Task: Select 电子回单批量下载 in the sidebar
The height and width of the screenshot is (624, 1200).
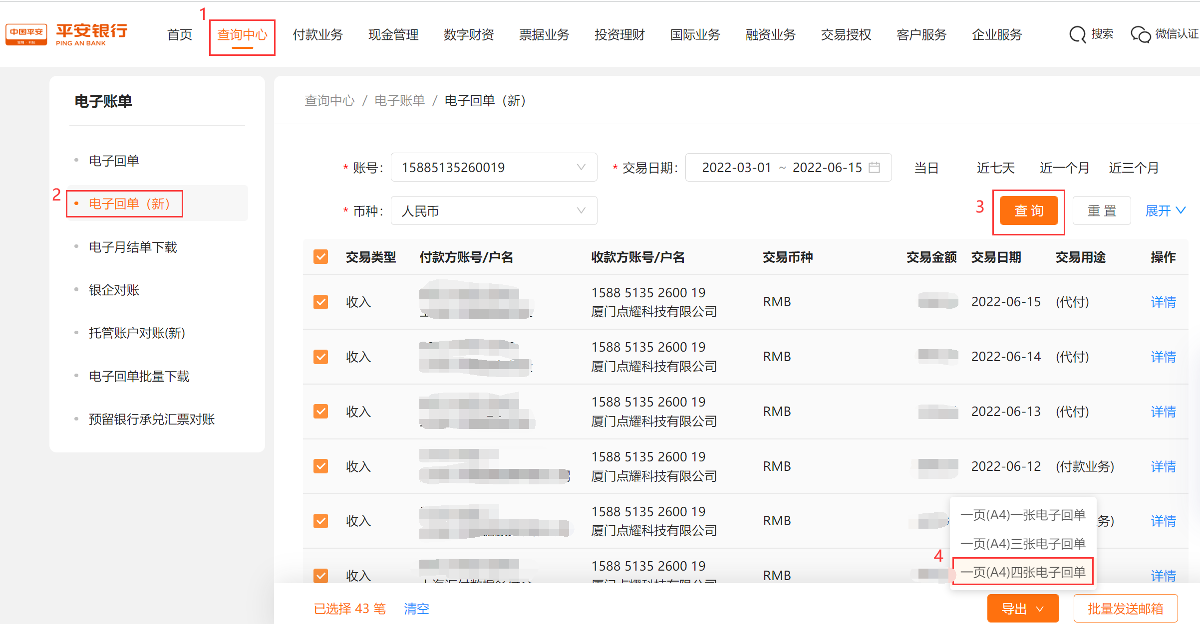Action: click(139, 376)
